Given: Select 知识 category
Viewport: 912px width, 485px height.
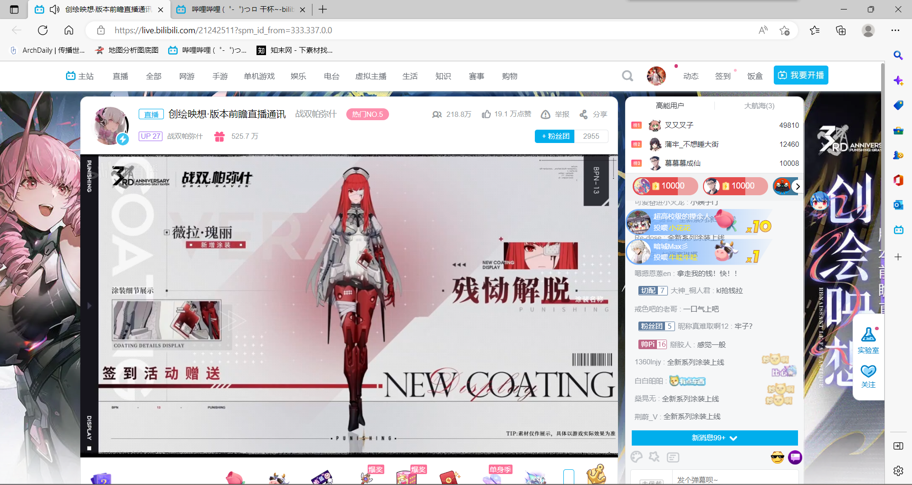Looking at the screenshot, I should pyautogui.click(x=443, y=76).
